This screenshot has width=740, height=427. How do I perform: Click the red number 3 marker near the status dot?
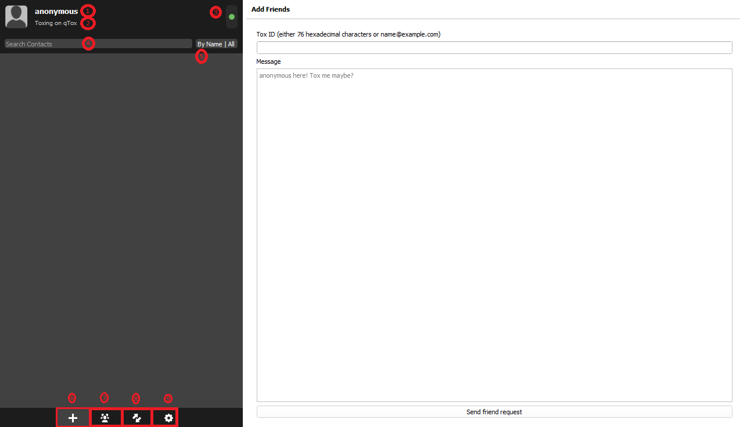pos(216,12)
